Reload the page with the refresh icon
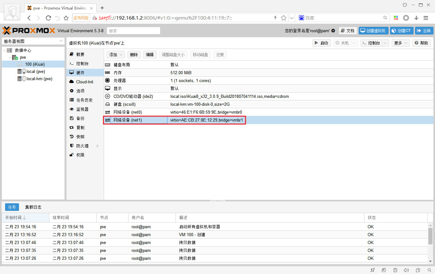Image resolution: width=435 pixels, height=274 pixels. [48, 18]
